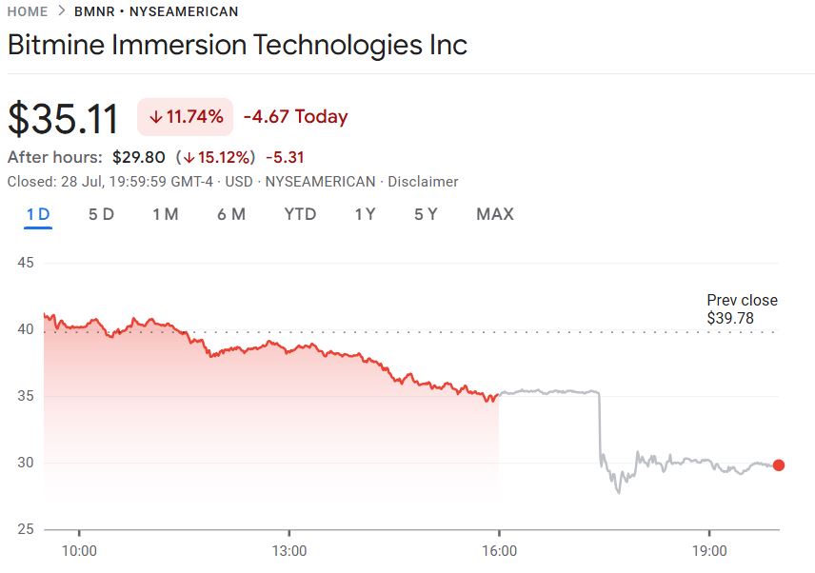Viewport: 815px width, 573px height.
Task: Open the Disclaimer link
Action: point(423,181)
